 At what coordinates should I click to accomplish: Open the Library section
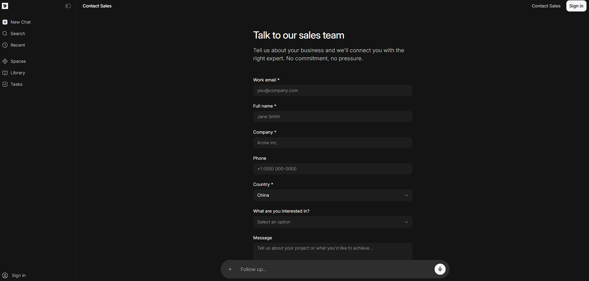[x=18, y=73]
